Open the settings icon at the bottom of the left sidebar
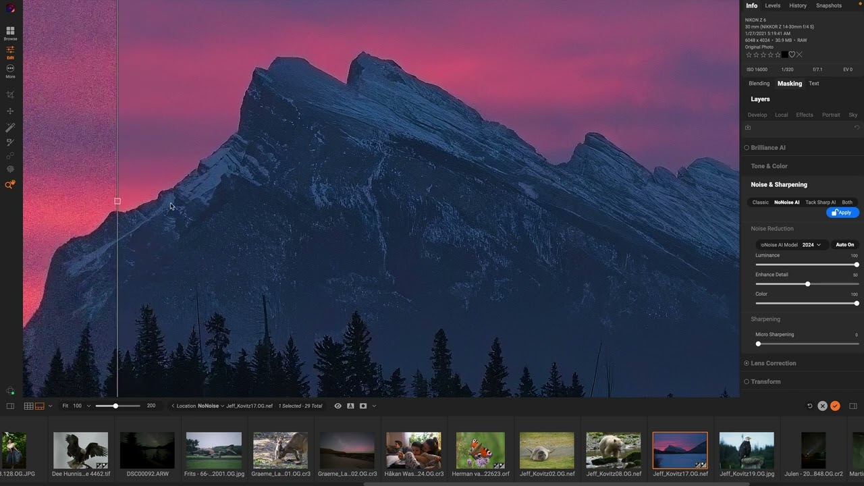 (10, 391)
